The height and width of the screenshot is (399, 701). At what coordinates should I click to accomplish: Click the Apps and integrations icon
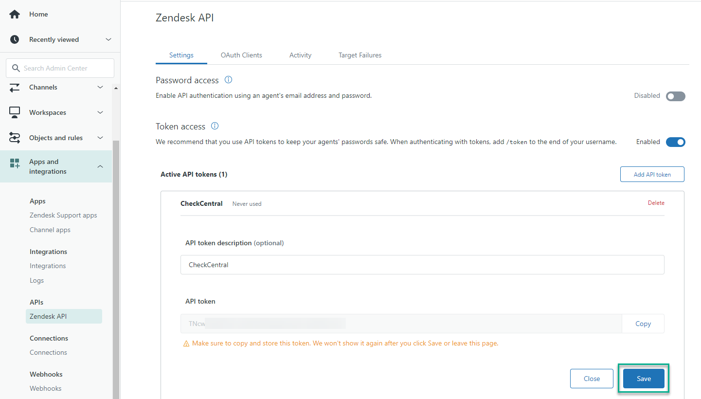tap(15, 163)
